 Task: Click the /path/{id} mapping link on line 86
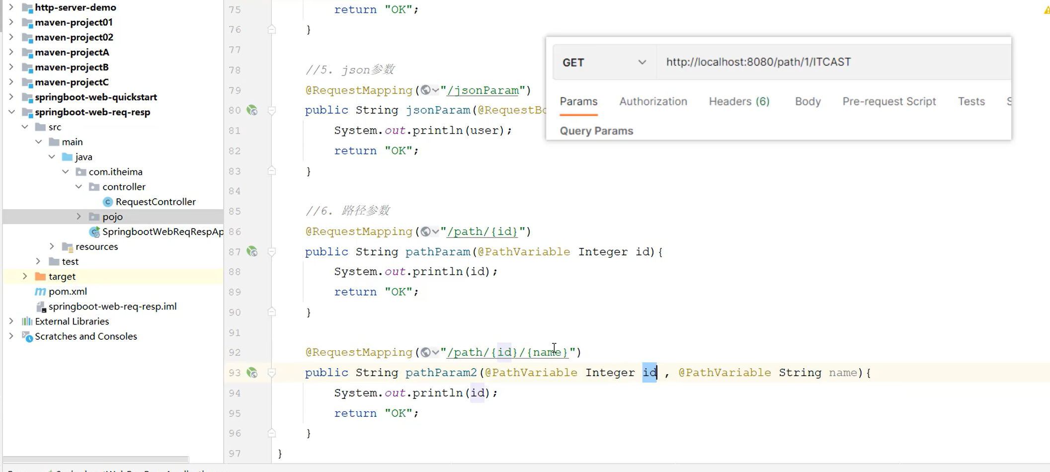(483, 232)
